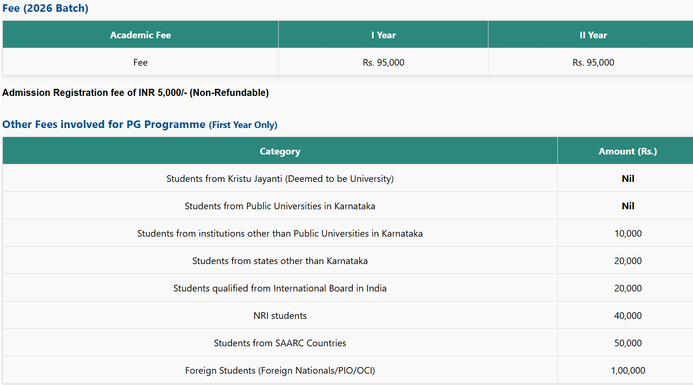Select the I Year 'Rs. 95,000' cell
This screenshot has width=693, height=385.
point(383,62)
